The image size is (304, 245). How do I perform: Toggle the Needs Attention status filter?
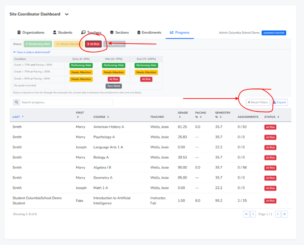tap(68, 44)
